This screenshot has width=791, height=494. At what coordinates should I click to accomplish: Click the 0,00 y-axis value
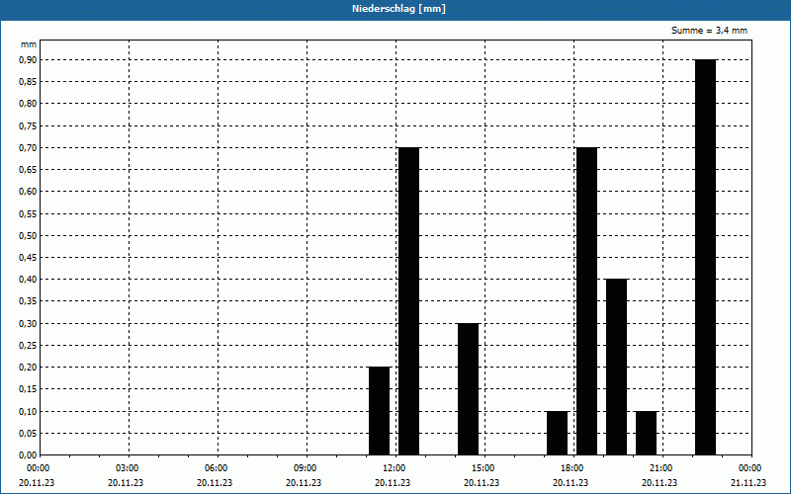coord(28,455)
